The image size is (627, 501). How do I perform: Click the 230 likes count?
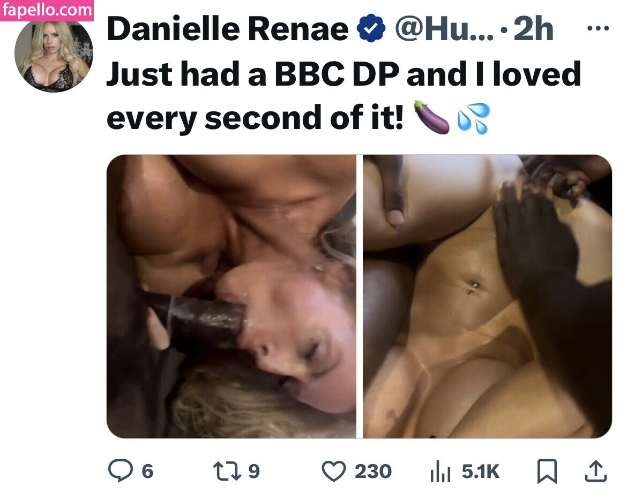coord(373,472)
